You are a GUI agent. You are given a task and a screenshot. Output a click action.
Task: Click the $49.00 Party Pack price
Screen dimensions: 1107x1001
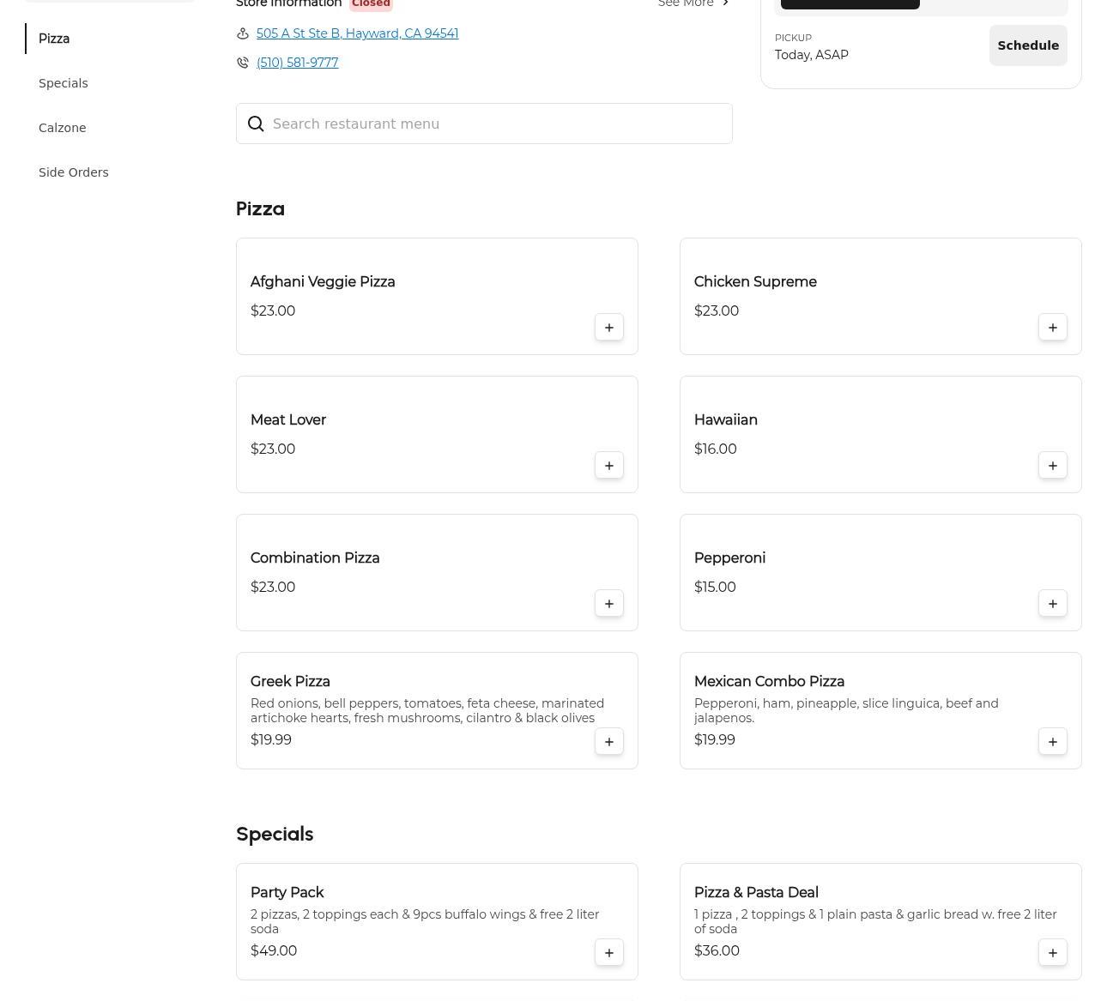[x=274, y=951]
